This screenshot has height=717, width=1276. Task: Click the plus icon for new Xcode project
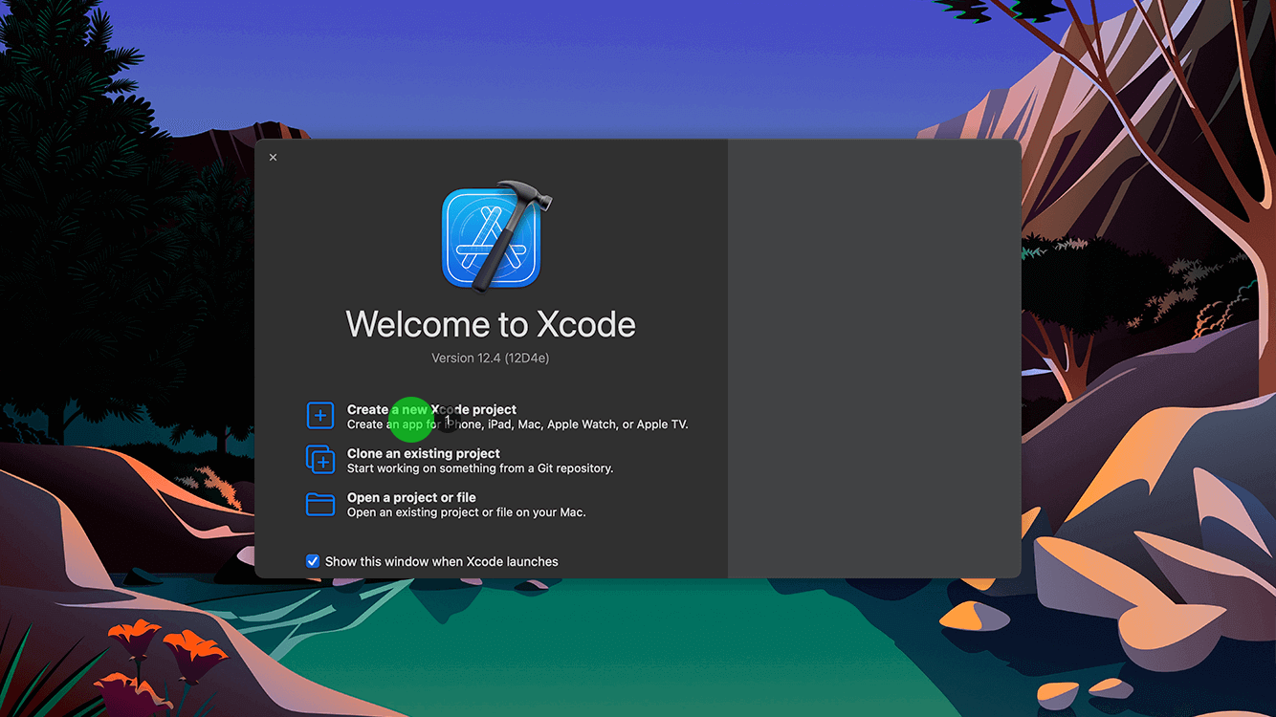coord(320,416)
